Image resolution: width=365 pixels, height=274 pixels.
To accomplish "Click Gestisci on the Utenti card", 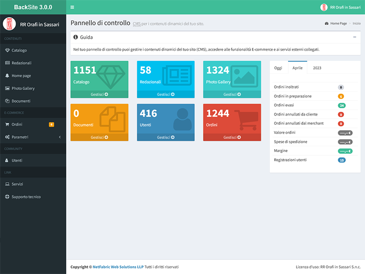I will [x=166, y=137].
